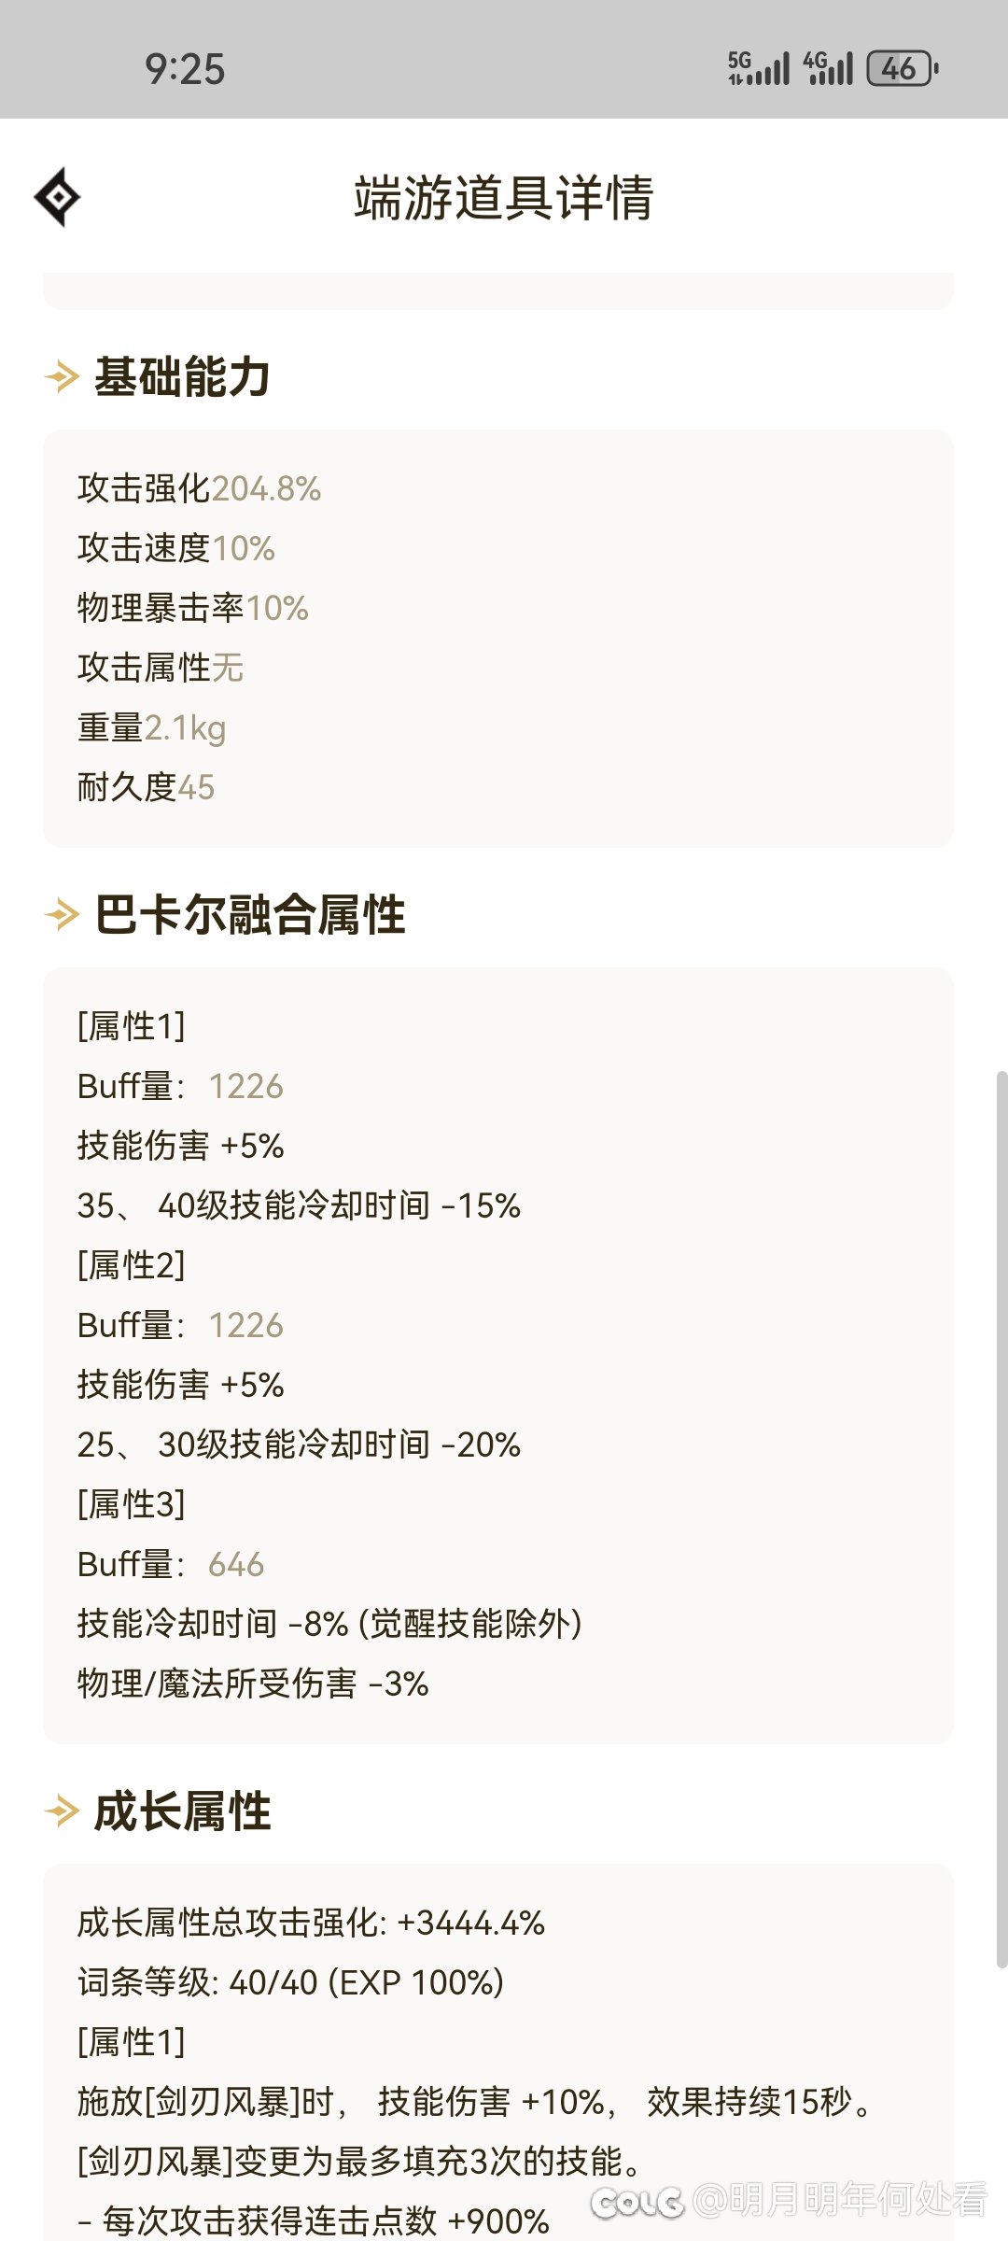1008x2241 pixels.
Task: Tap the COLG watermark logo
Action: point(637,2203)
